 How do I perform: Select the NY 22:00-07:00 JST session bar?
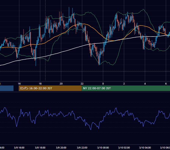[x=126, y=88]
